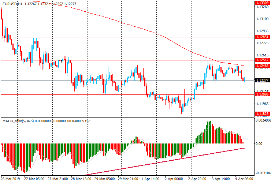
Task: Click the 1.13100 price axis value
Action: [262, 19]
